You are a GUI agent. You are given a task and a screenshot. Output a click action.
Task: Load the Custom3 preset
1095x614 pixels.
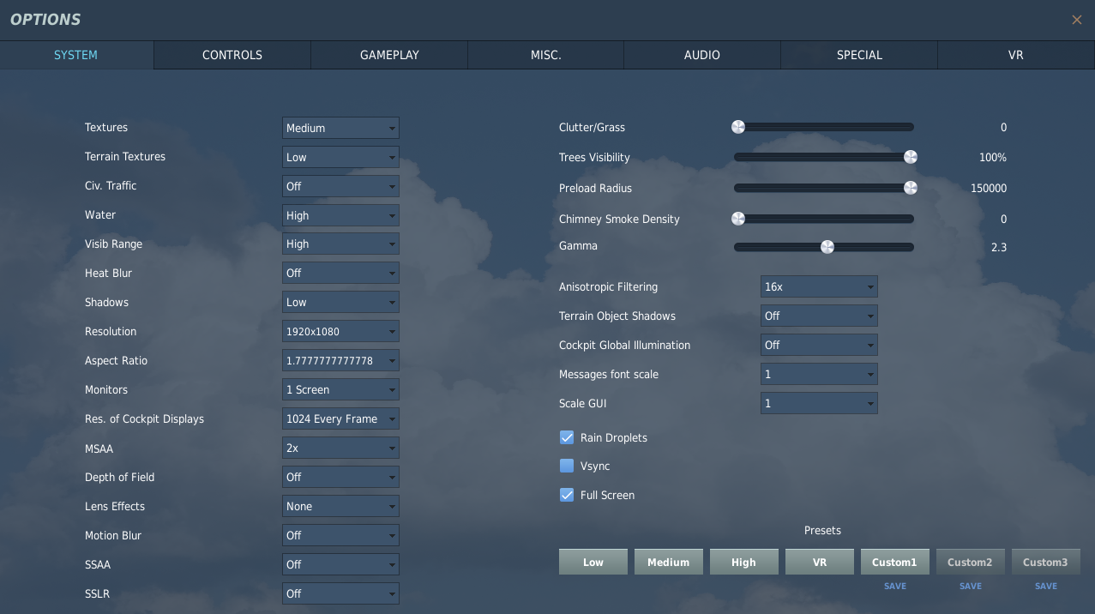(x=1046, y=562)
